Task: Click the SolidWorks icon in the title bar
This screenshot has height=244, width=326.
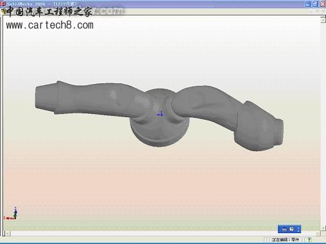Action: [x=3, y=4]
